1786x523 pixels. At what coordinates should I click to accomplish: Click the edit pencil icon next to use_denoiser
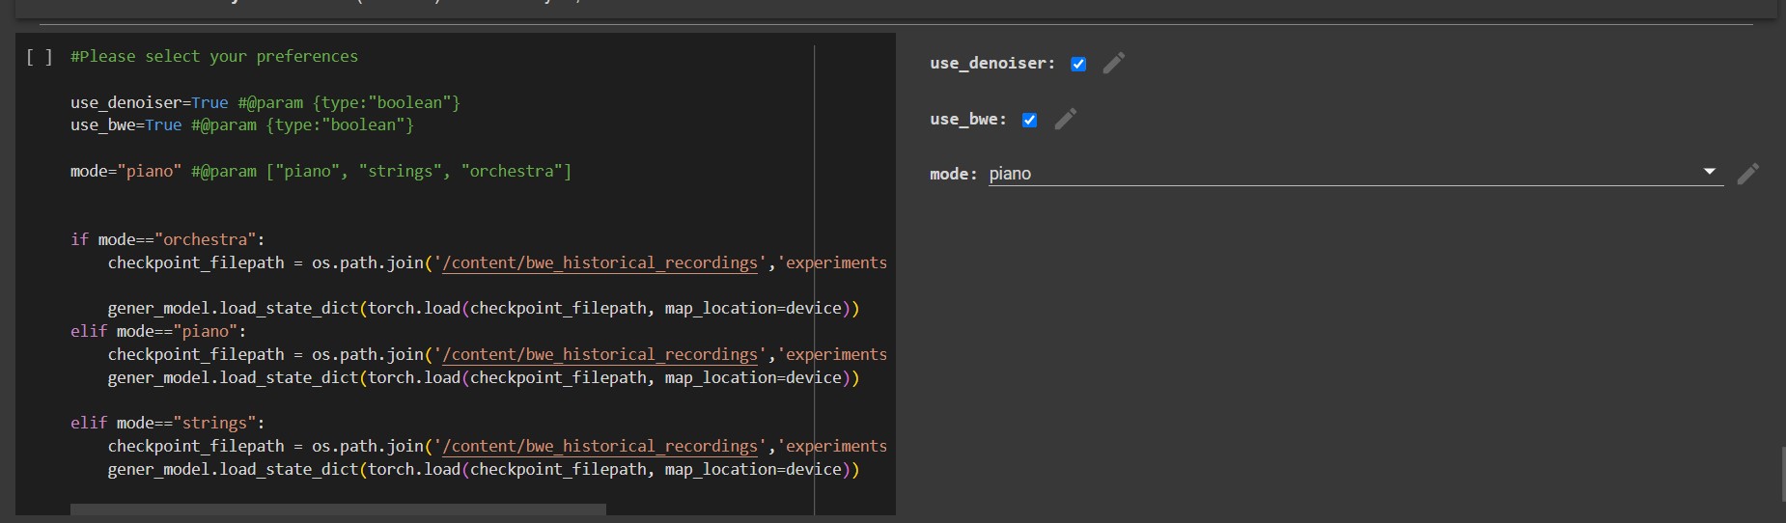tap(1113, 64)
